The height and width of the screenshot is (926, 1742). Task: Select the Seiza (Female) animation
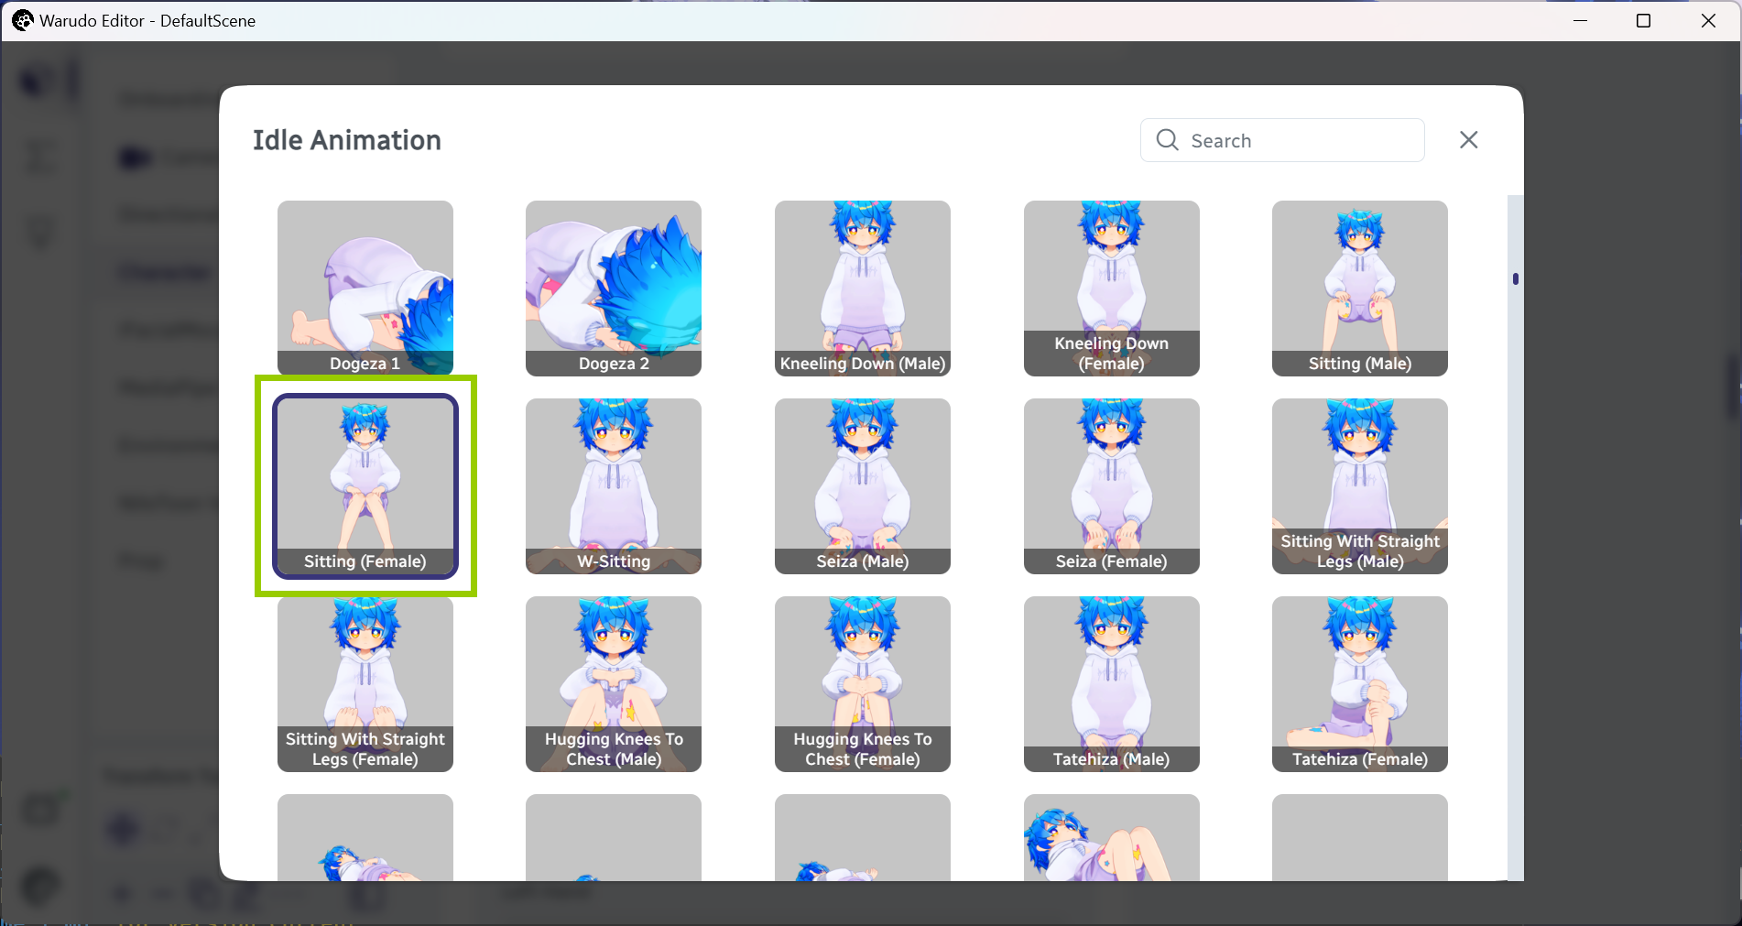pos(1111,486)
